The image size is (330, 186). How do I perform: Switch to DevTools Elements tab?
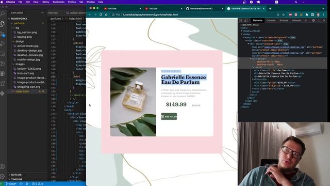coord(257,21)
